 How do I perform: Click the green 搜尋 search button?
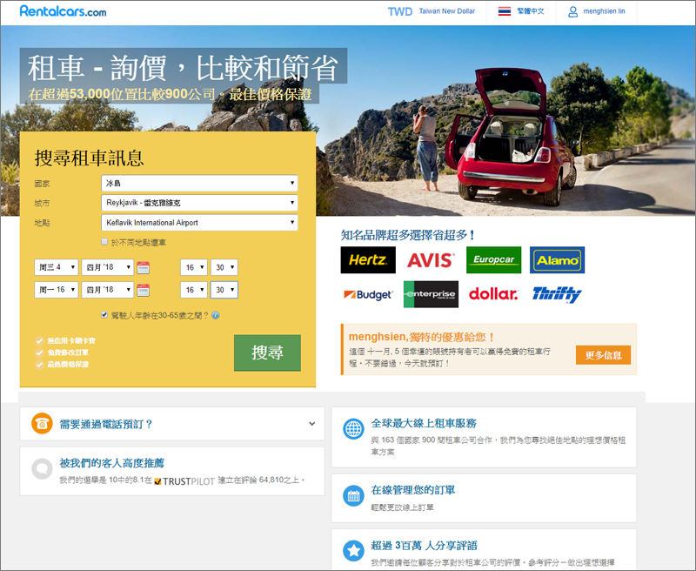[267, 353]
